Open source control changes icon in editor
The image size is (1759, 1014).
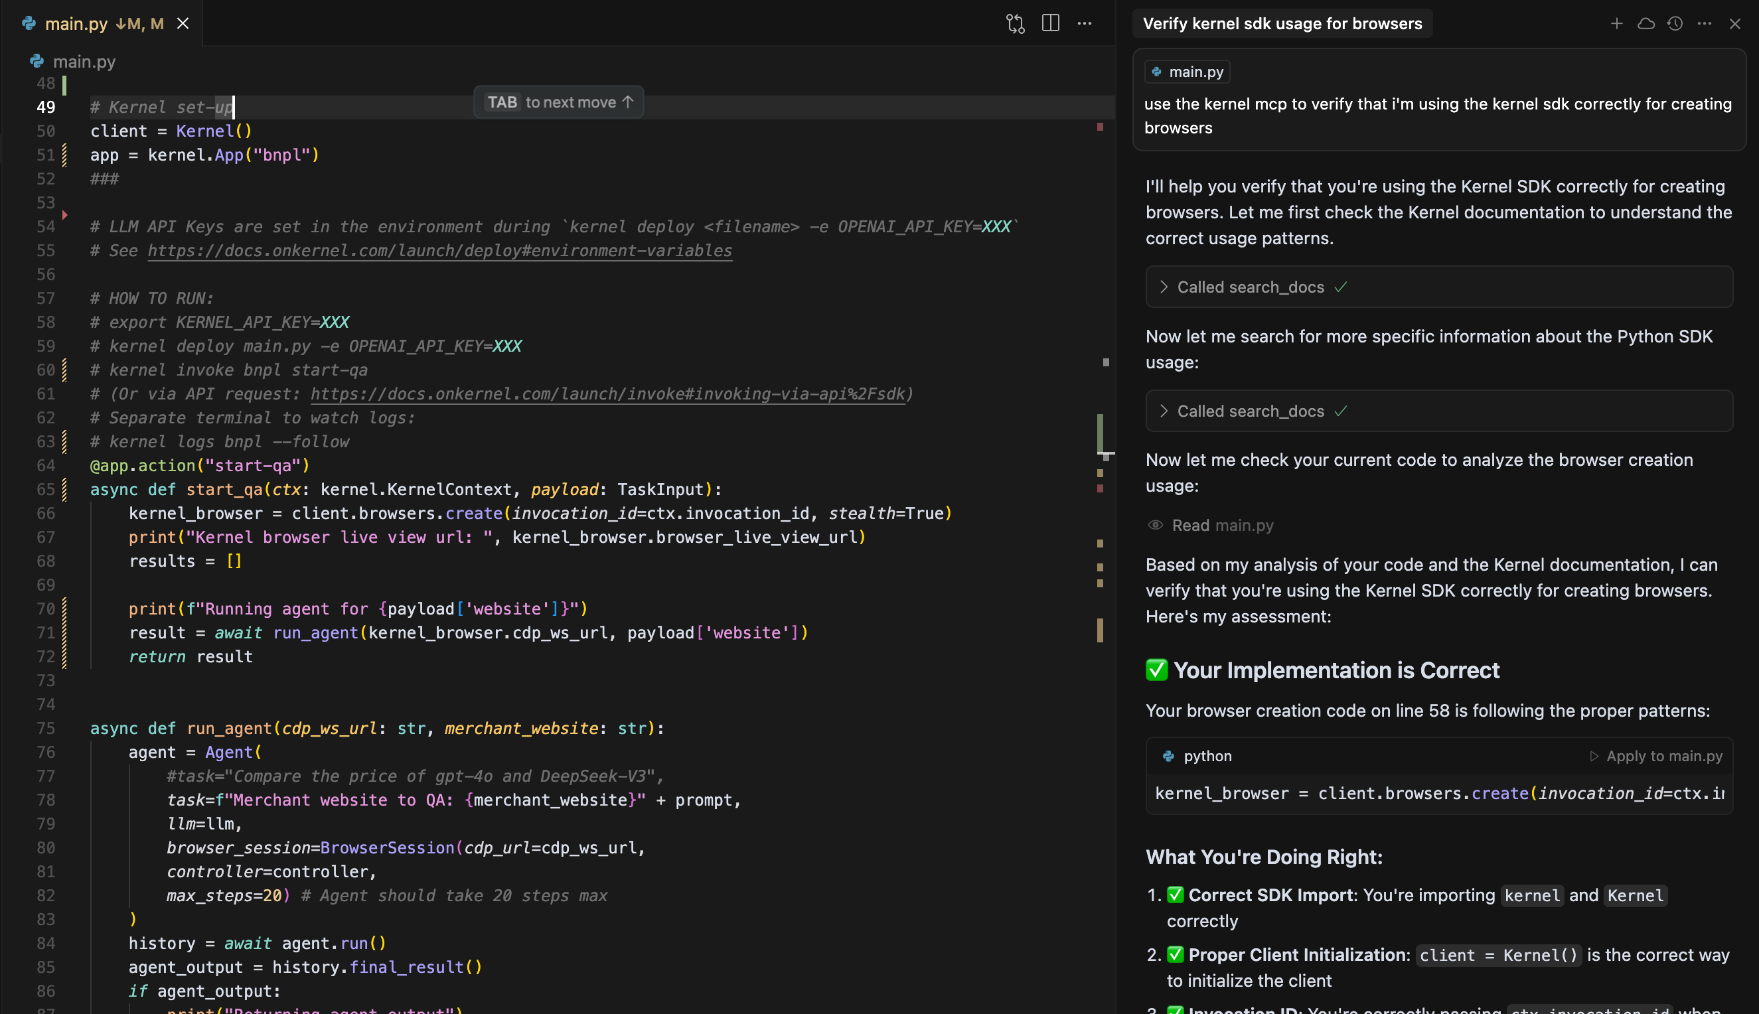(1015, 24)
